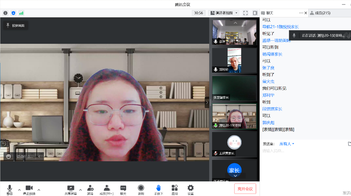This screenshot has width=351, height=196.
Task: Enter fullscreen mode
Action: pos(245,13)
